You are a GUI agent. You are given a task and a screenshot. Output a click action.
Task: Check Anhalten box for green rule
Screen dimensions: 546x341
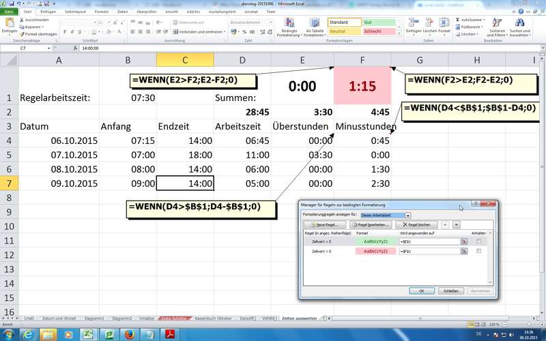(479, 241)
